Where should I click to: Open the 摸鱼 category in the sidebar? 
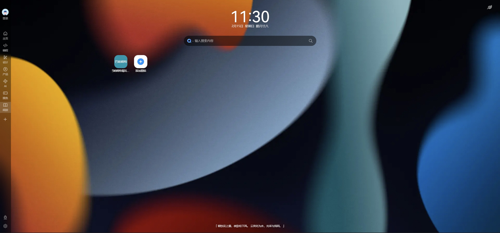(x=5, y=95)
